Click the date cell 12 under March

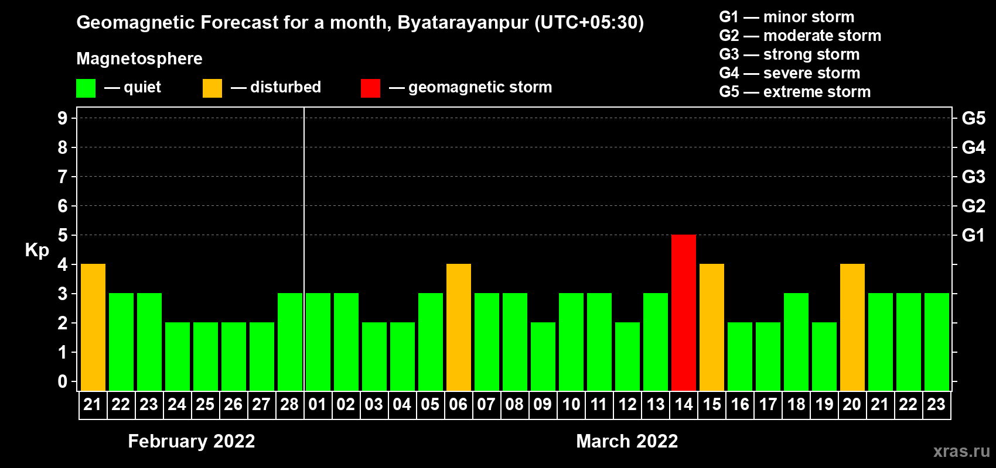coord(627,405)
